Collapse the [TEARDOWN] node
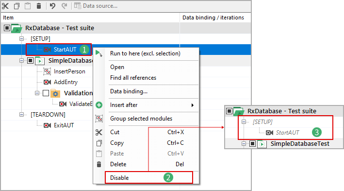The image size is (344, 191). pyautogui.click(x=21, y=115)
